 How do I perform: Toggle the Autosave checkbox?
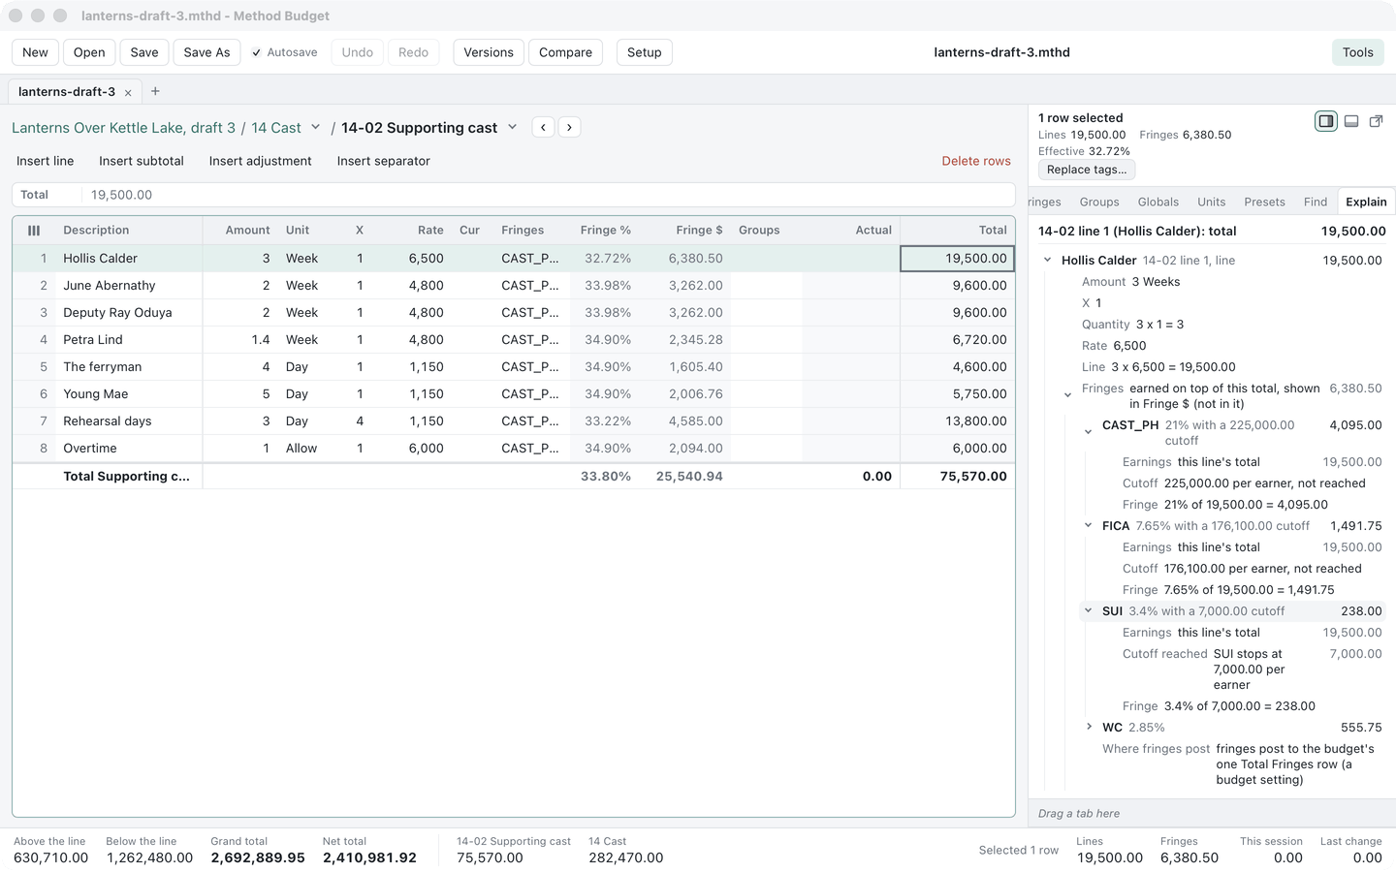(x=257, y=52)
